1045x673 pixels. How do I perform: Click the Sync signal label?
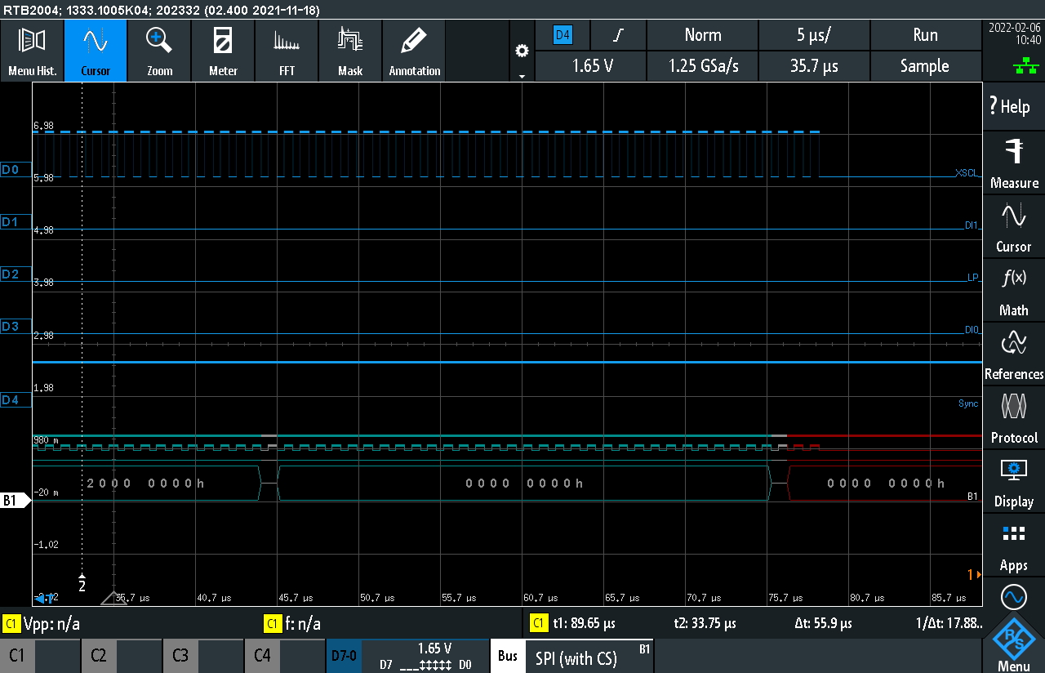(968, 403)
